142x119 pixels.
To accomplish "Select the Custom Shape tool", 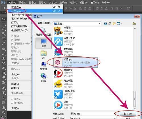I will tap(4, 103).
